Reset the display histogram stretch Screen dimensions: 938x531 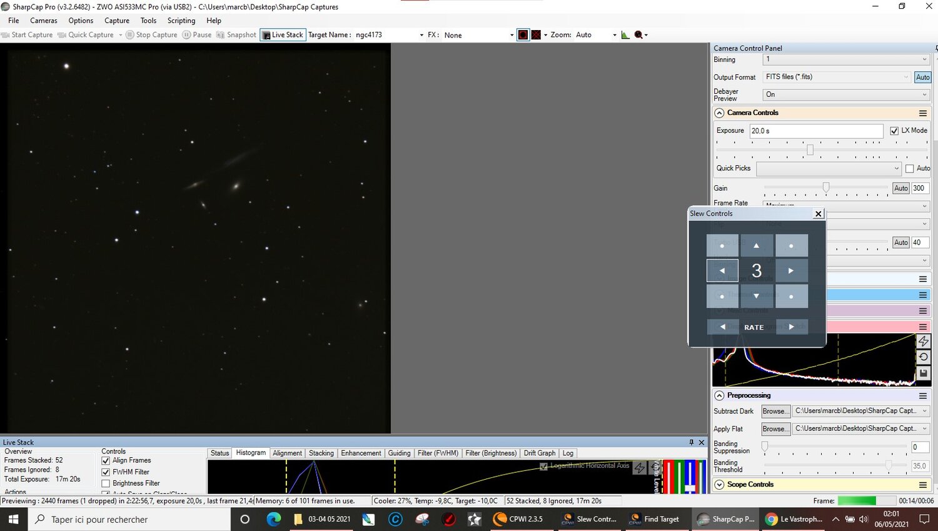923,357
